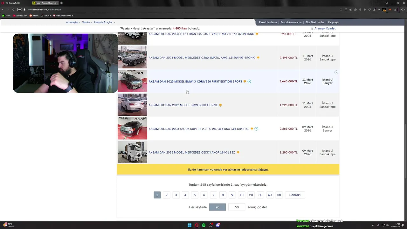Click the Mercedes C200 car thumbnail
Image resolution: width=407 pixels, height=229 pixels.
[x=132, y=57]
